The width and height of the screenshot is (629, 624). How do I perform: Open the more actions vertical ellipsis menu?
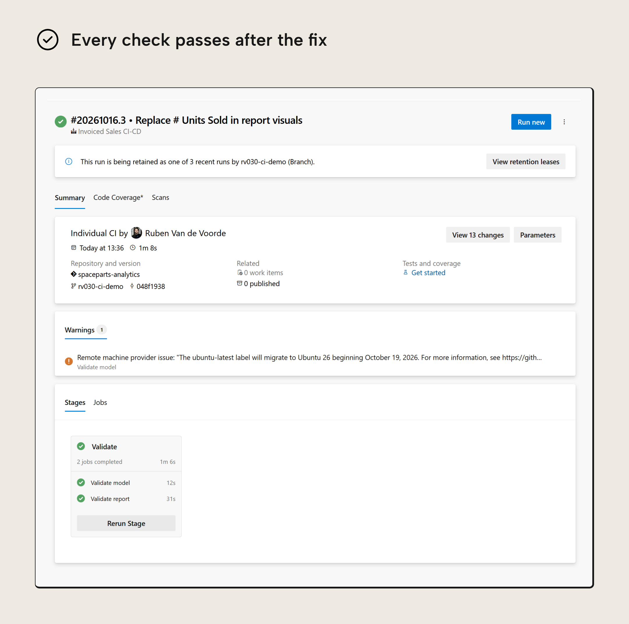pyautogui.click(x=564, y=122)
